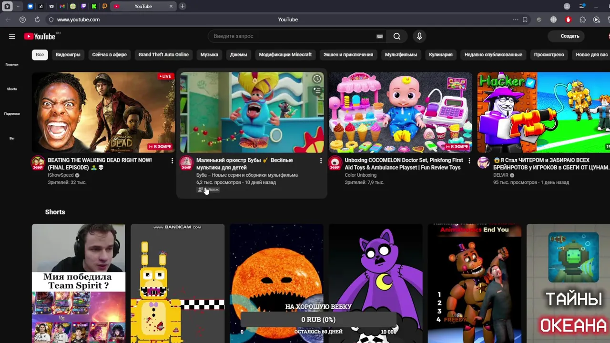Viewport: 610px width, 343px height.
Task: Select the "Музыка" filter chip
Action: tap(209, 54)
